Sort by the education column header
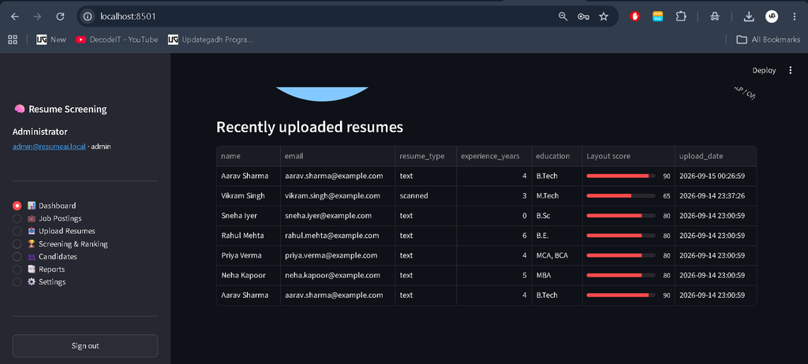Screen dimensions: 808x364 556,156
